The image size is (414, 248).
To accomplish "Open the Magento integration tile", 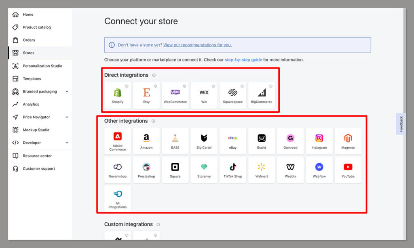I will coord(348,141).
